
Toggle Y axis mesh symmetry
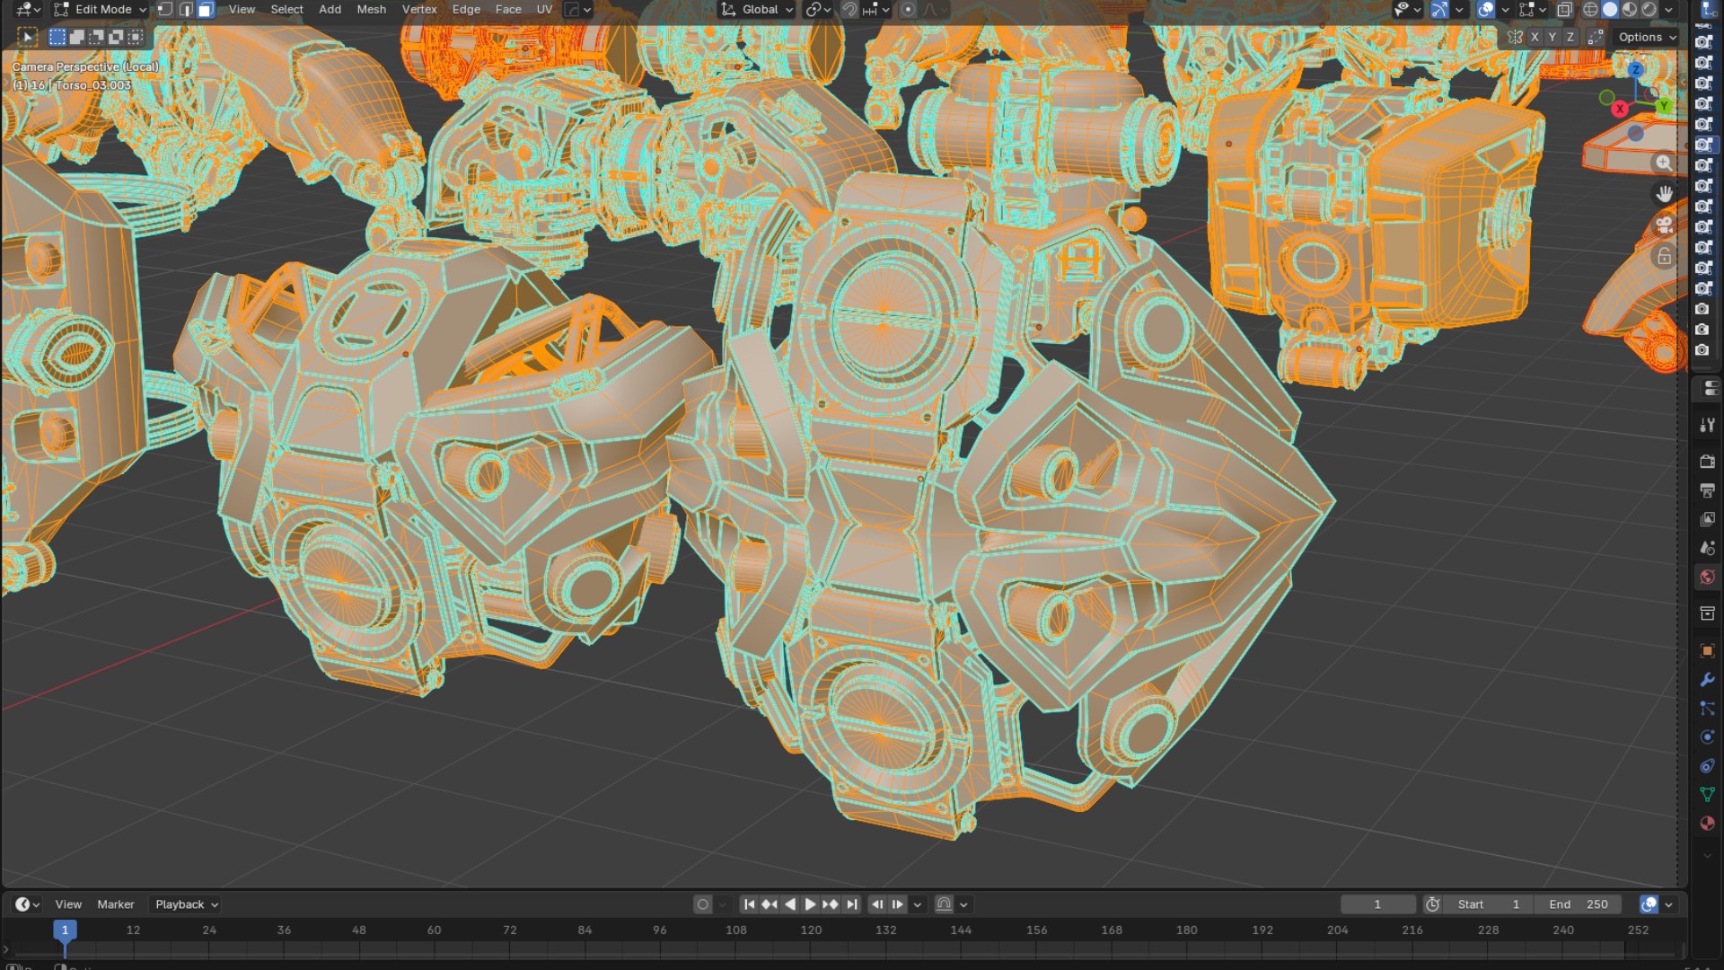point(1552,37)
